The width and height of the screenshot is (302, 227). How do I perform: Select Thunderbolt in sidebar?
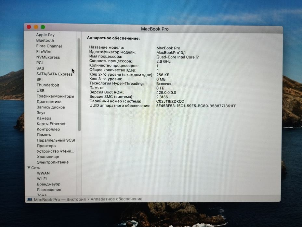[48, 85]
